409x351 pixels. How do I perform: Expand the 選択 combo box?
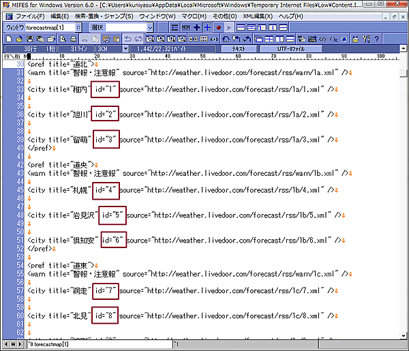(149, 27)
